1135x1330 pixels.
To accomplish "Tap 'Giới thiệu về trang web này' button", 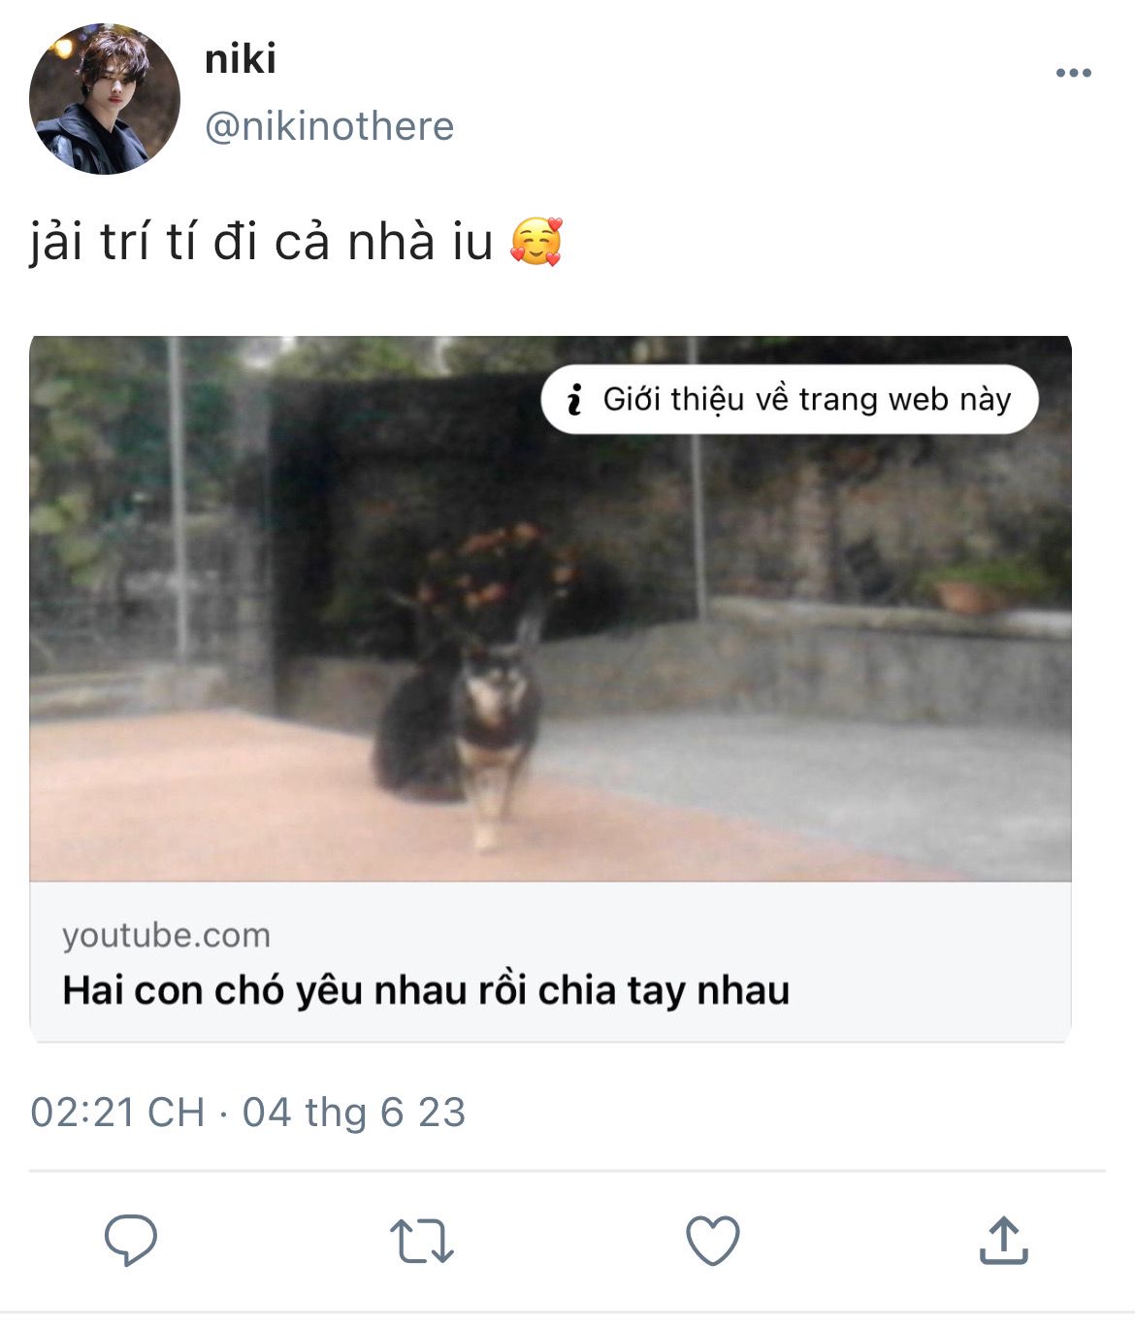I will tap(790, 399).
